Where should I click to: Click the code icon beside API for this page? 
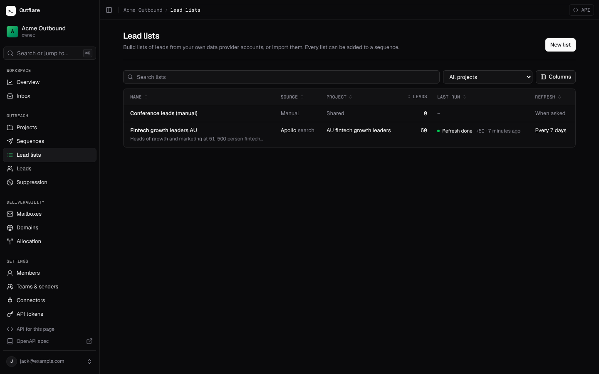pos(10,329)
